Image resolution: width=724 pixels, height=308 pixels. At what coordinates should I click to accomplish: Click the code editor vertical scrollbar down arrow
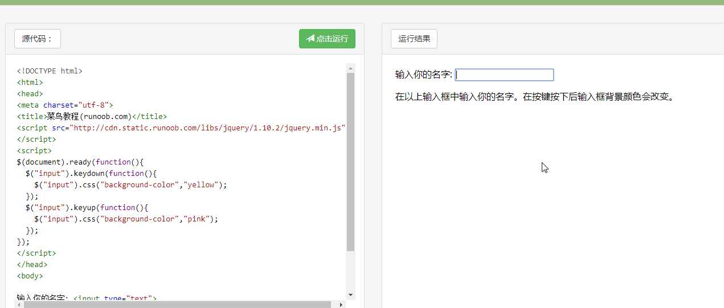(350, 294)
